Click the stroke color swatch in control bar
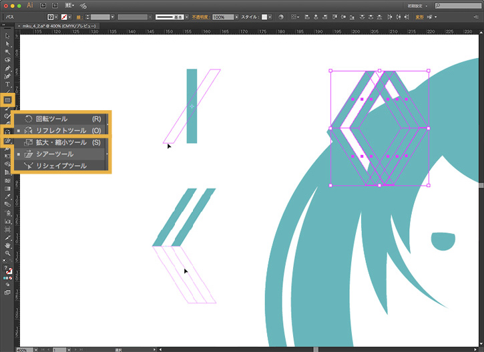The width and height of the screenshot is (484, 352). (64, 17)
